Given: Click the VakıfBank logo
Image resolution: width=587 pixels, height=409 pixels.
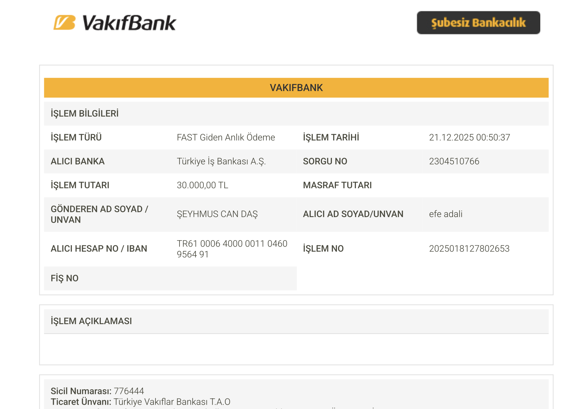Looking at the screenshot, I should pos(115,23).
